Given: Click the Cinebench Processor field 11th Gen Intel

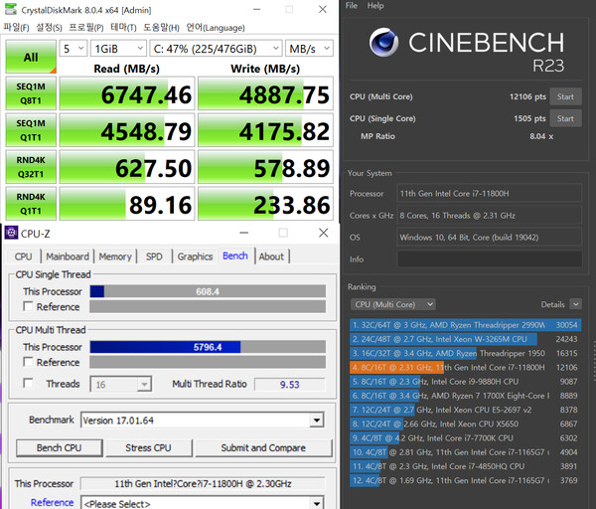Looking at the screenshot, I should [489, 193].
